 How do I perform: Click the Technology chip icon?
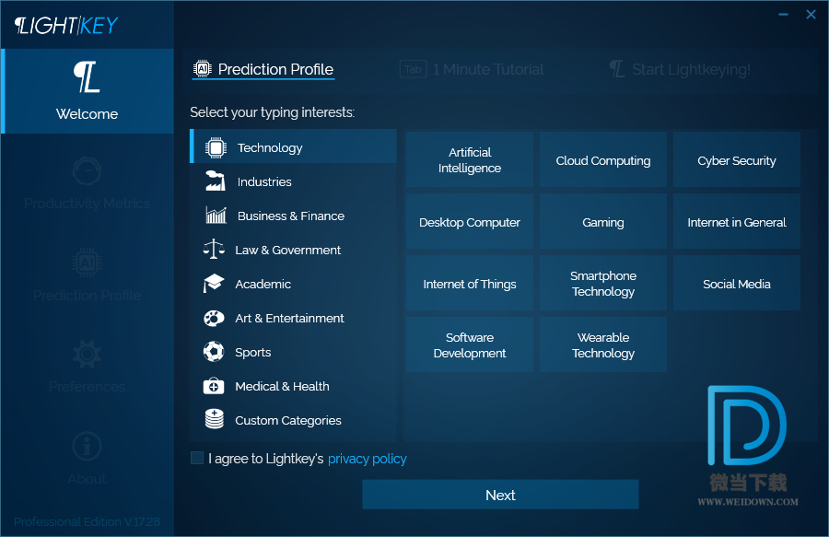point(216,148)
